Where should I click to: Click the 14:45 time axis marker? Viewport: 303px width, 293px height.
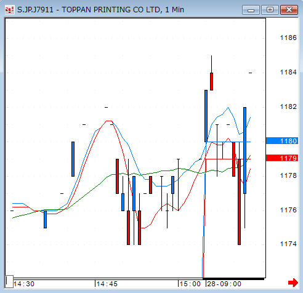pyautogui.click(x=107, y=284)
